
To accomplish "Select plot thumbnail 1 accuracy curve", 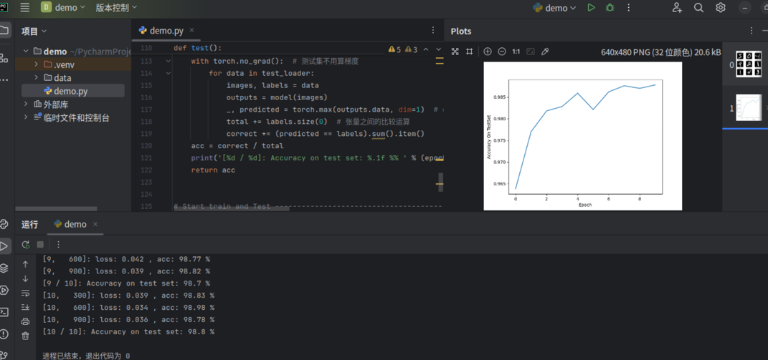I will [749, 107].
